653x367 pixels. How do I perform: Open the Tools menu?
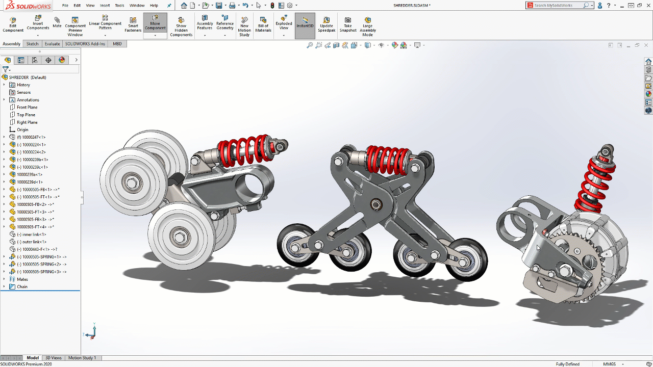[119, 5]
